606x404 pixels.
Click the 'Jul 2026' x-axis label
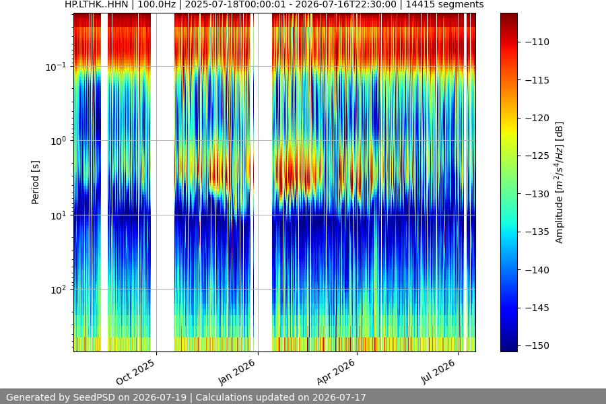[x=438, y=372]
